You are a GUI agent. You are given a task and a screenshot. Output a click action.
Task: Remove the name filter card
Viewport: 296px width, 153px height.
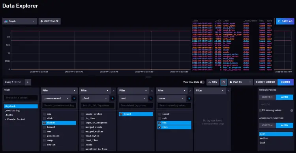190,91
